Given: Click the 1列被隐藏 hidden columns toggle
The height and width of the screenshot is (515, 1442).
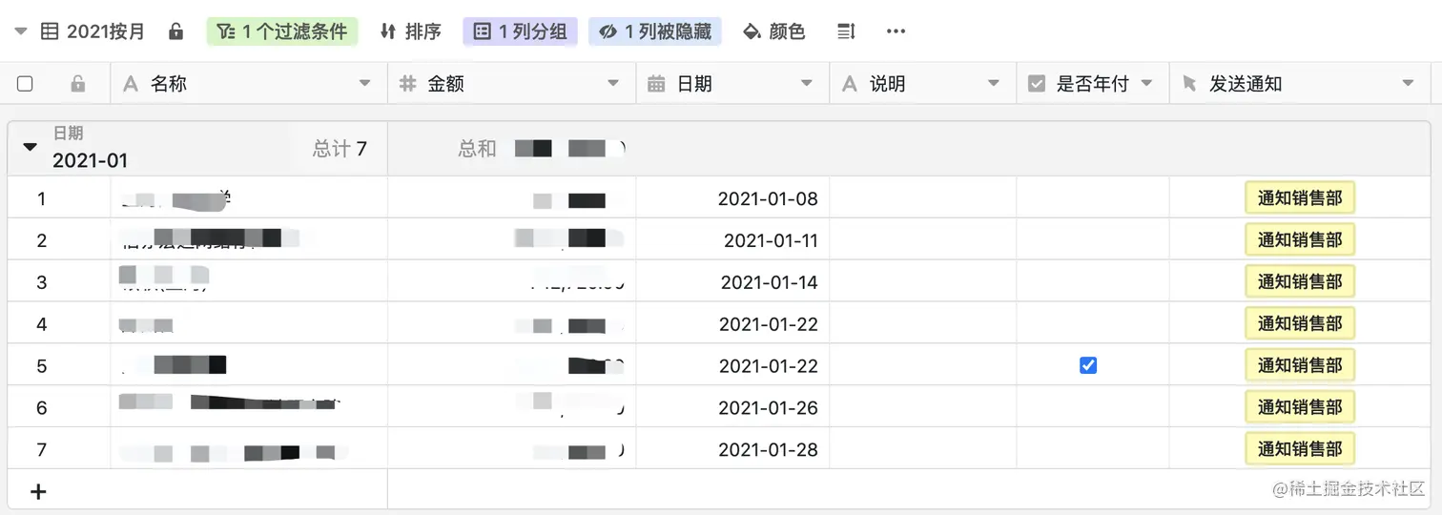Looking at the screenshot, I should pos(655,31).
